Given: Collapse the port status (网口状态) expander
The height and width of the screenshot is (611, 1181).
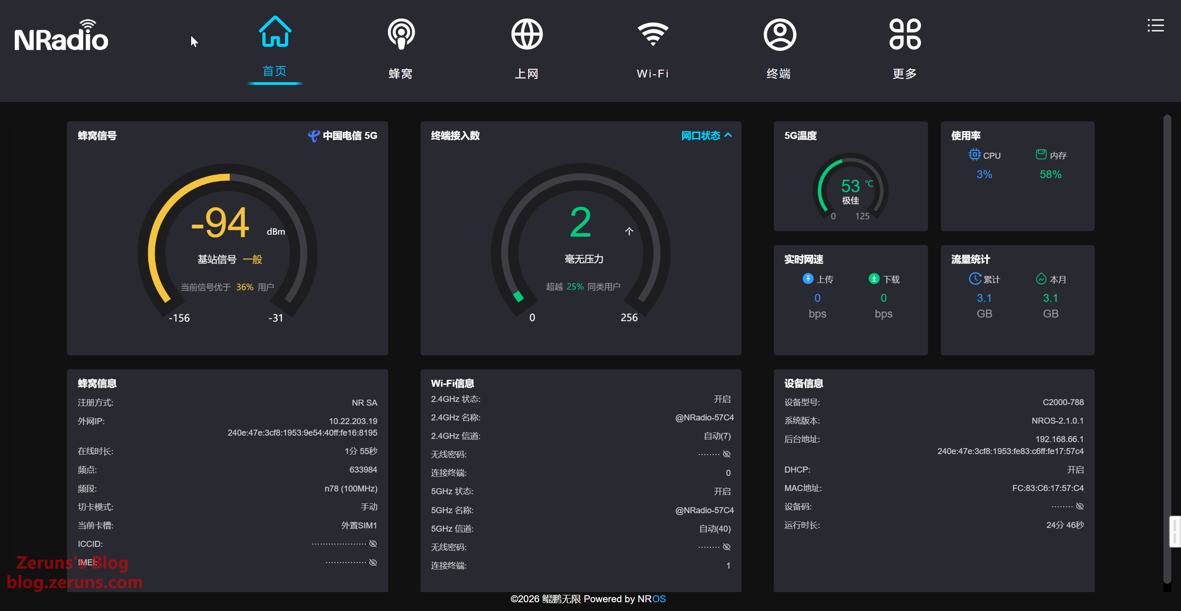Looking at the screenshot, I should tap(706, 136).
